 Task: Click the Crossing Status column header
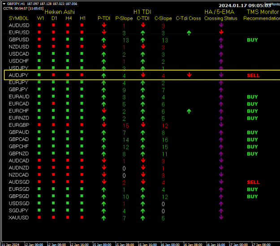(221, 18)
